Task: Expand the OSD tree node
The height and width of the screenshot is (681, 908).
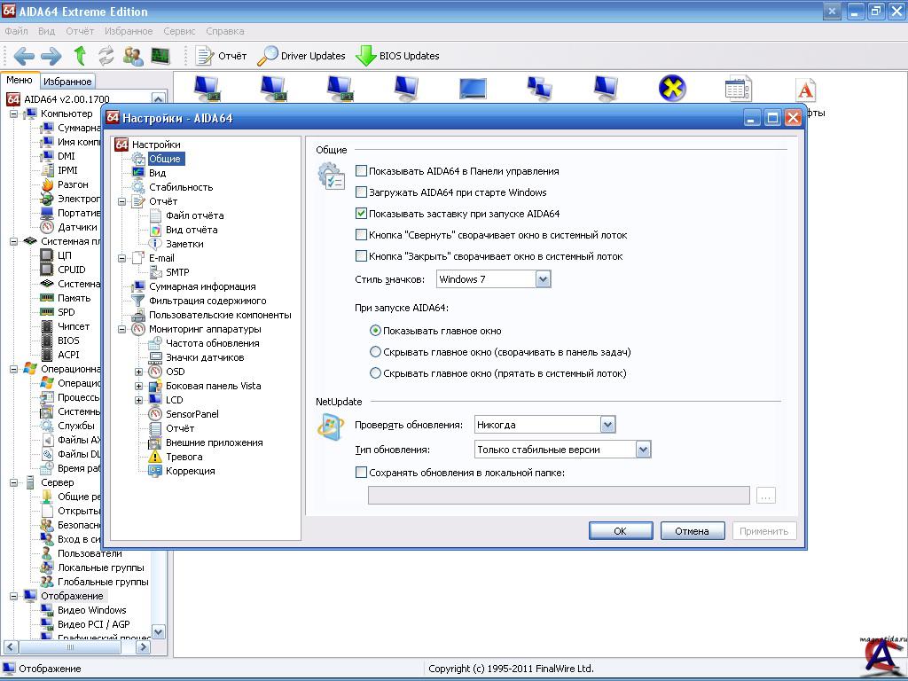Action: click(139, 372)
